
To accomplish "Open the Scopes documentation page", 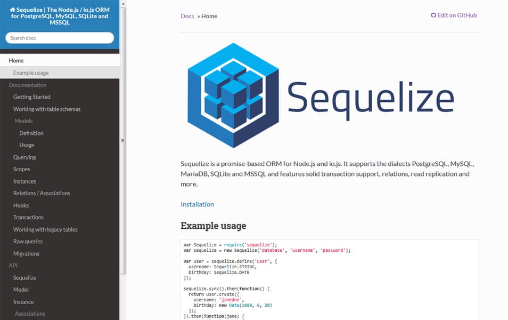I will coord(21,169).
